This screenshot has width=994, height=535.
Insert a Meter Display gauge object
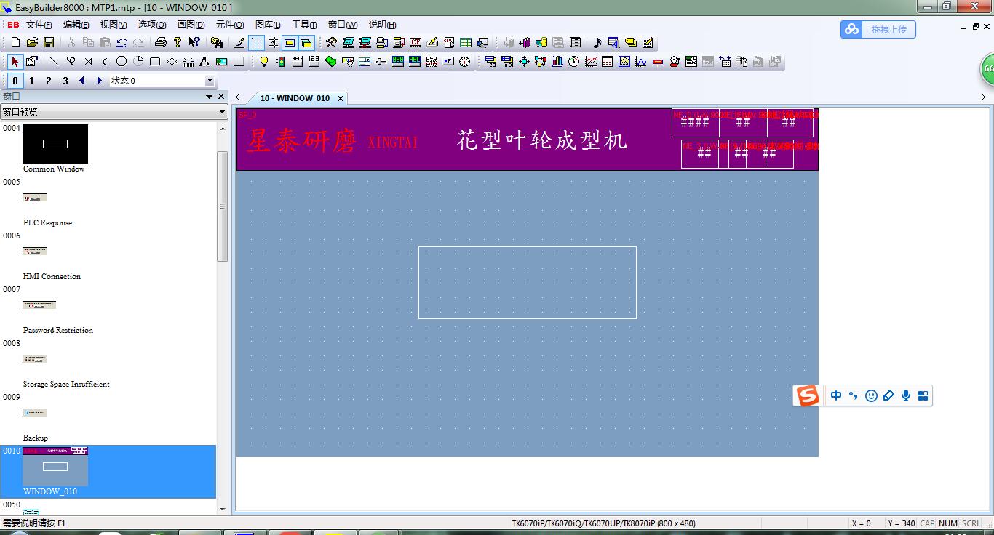(574, 62)
